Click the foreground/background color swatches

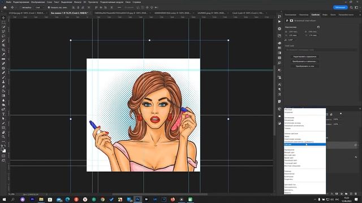click(3, 150)
